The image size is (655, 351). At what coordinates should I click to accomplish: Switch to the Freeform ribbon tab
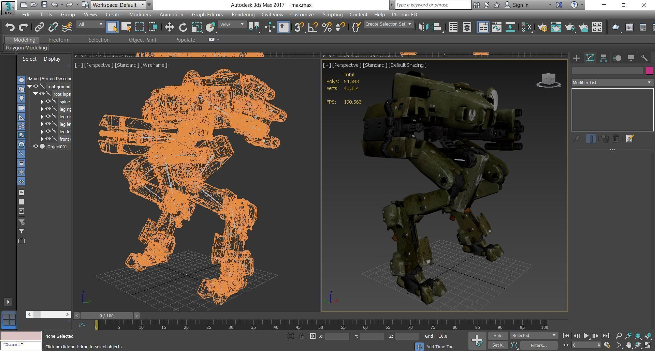click(x=59, y=40)
